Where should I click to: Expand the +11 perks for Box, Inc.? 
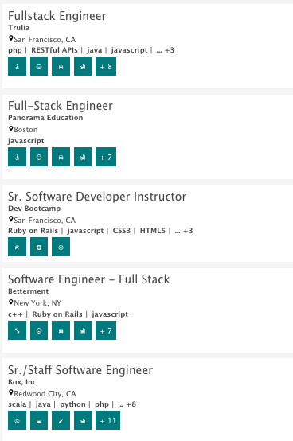point(107,420)
